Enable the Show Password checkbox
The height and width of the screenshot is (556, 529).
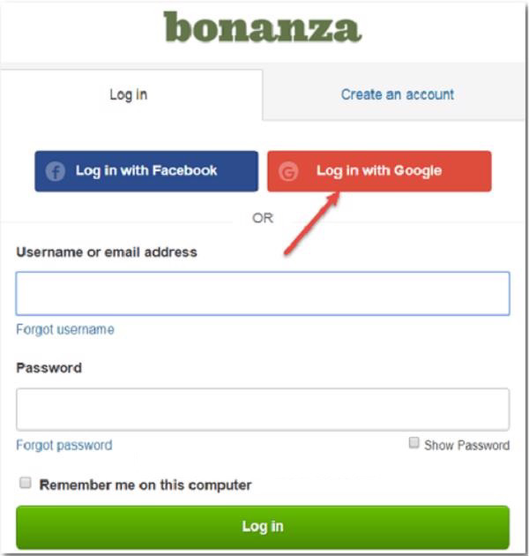pyautogui.click(x=414, y=443)
